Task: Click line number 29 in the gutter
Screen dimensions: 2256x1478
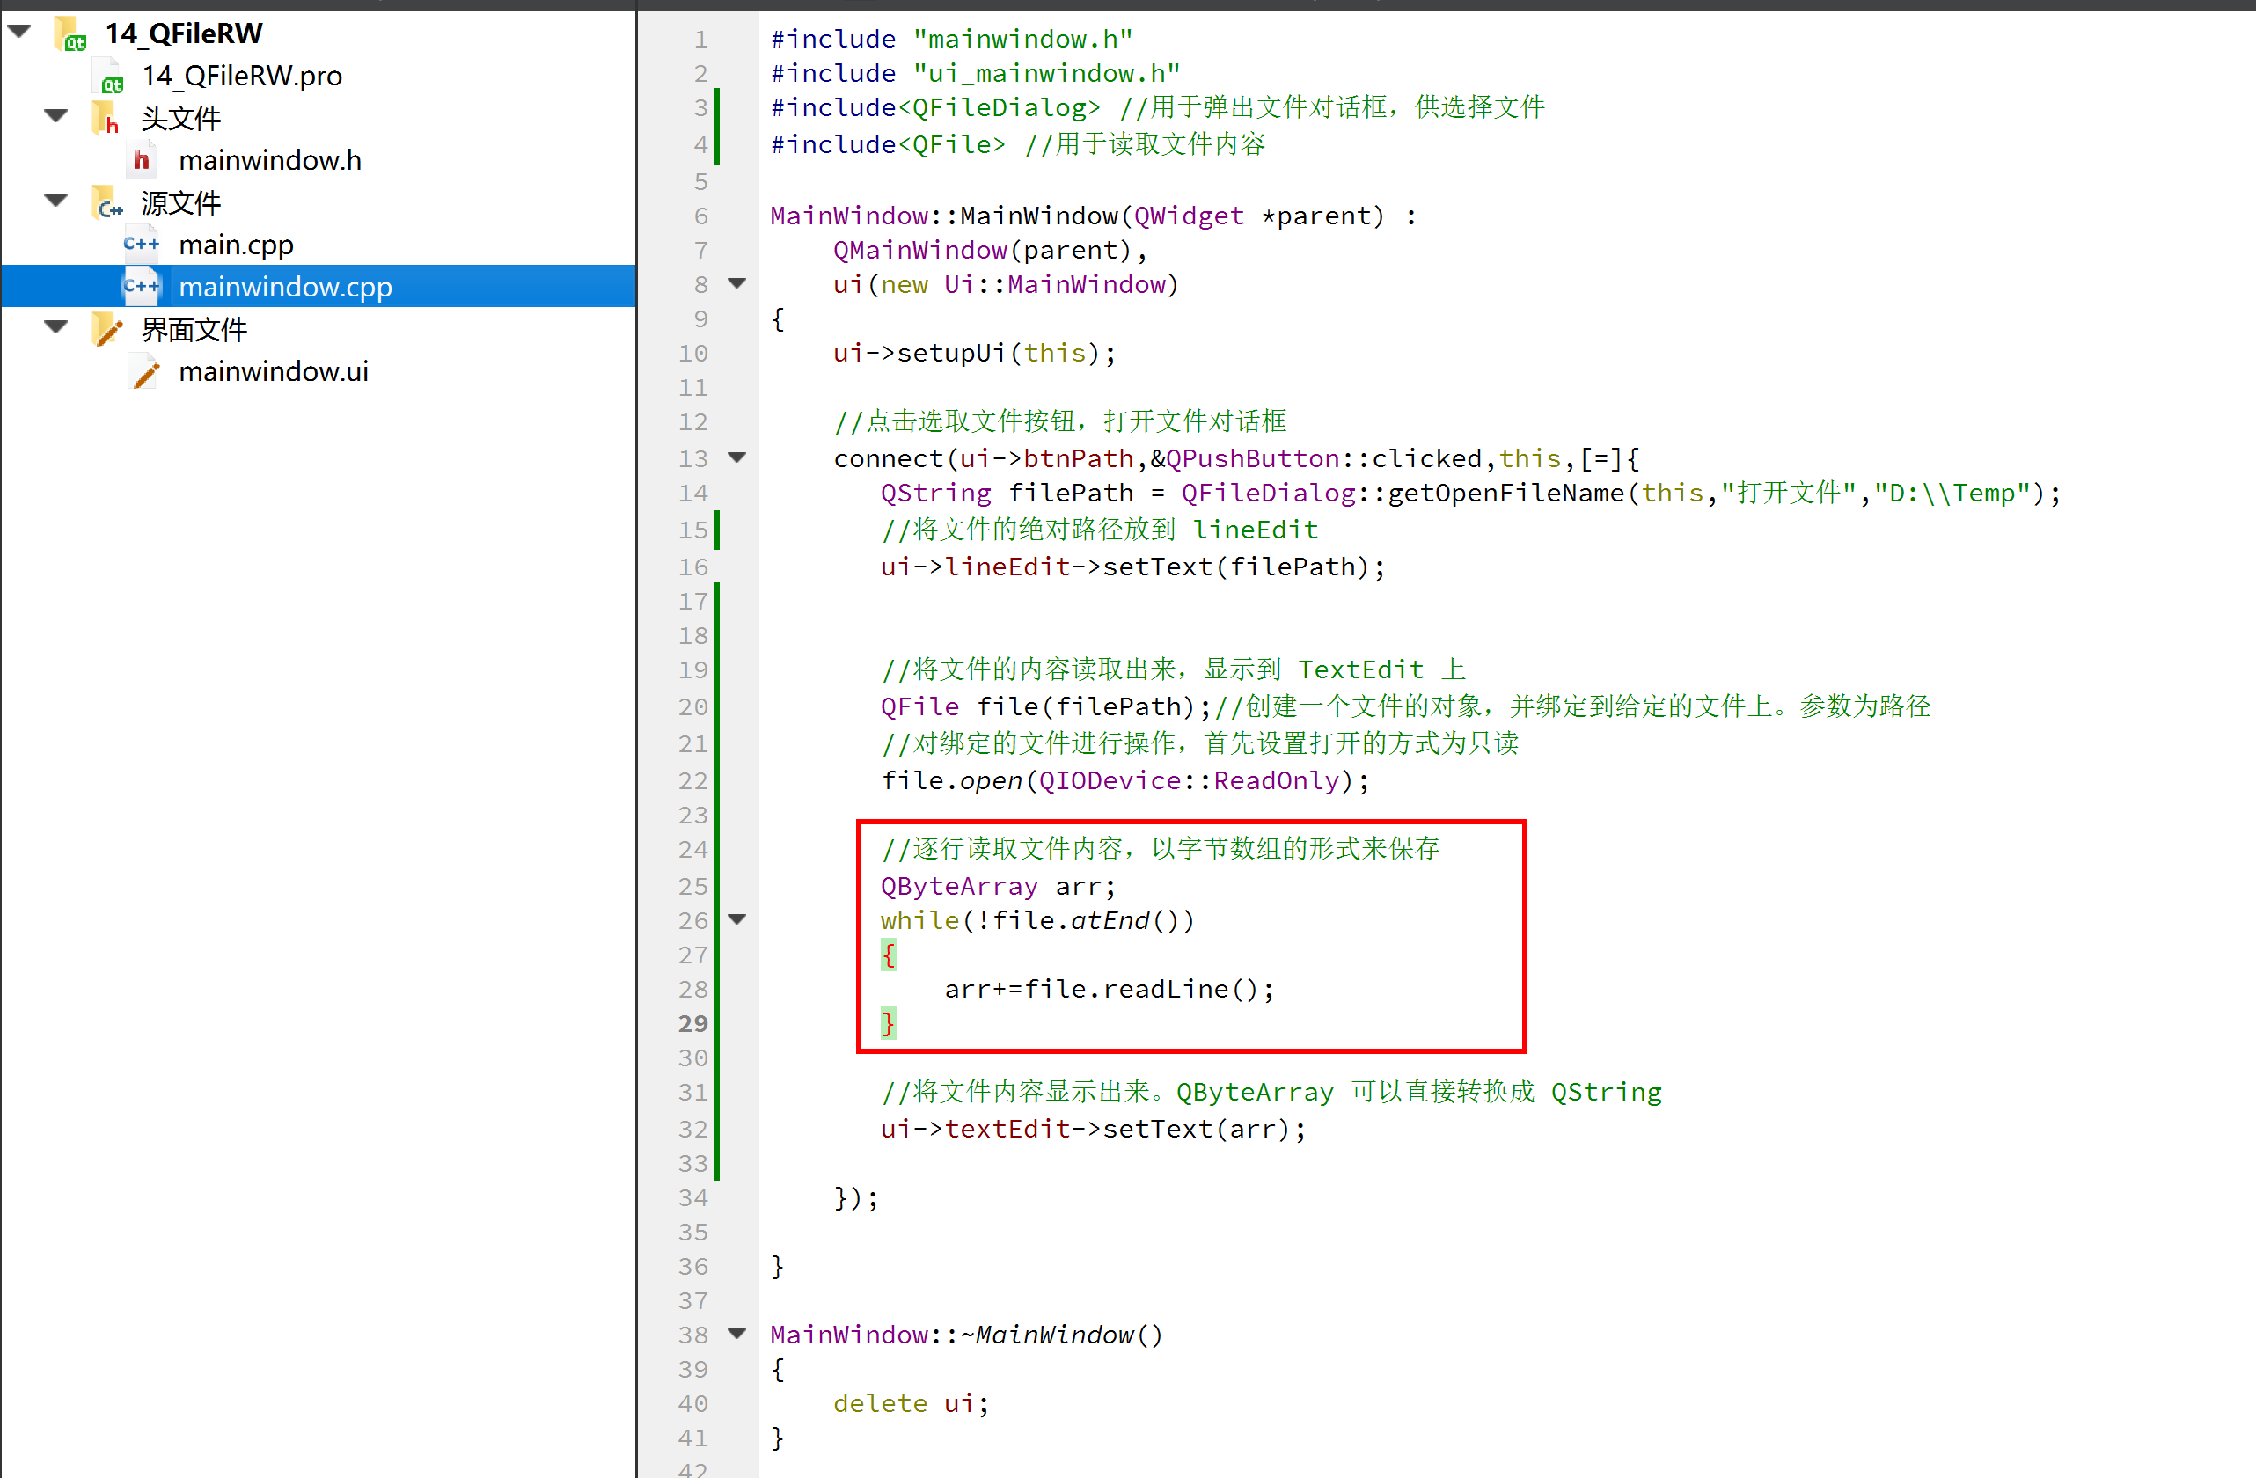Action: (693, 1024)
